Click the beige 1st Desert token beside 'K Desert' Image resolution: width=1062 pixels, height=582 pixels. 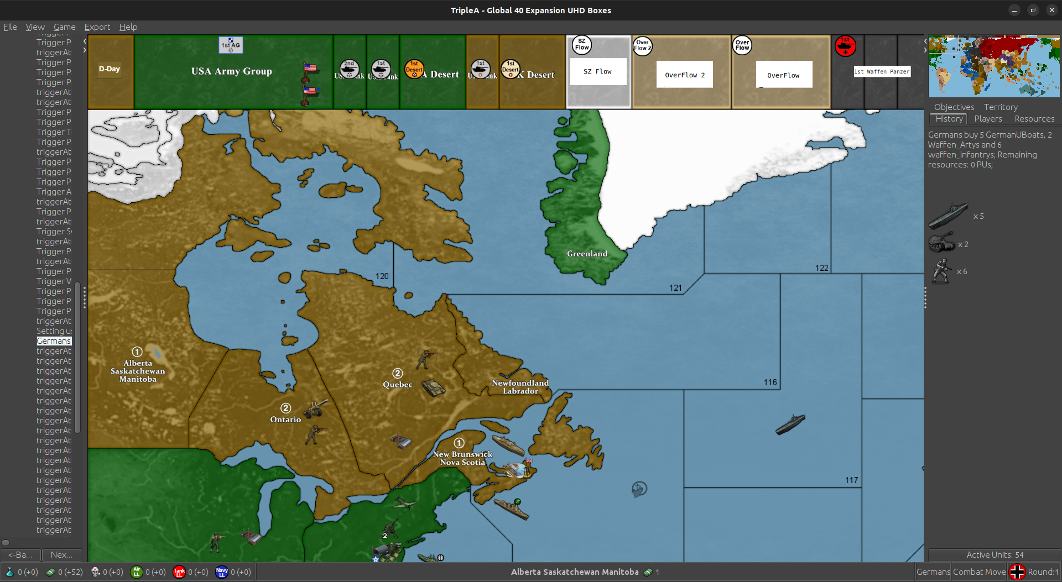click(x=511, y=69)
